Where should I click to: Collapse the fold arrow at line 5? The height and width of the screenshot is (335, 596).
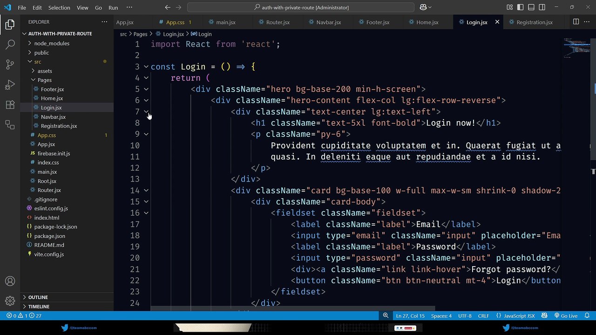[x=146, y=89]
